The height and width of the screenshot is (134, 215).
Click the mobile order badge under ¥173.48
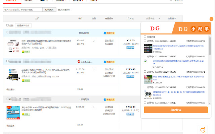coord(130,76)
